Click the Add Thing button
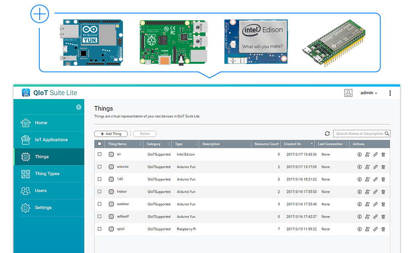414x253 pixels. (x=111, y=133)
